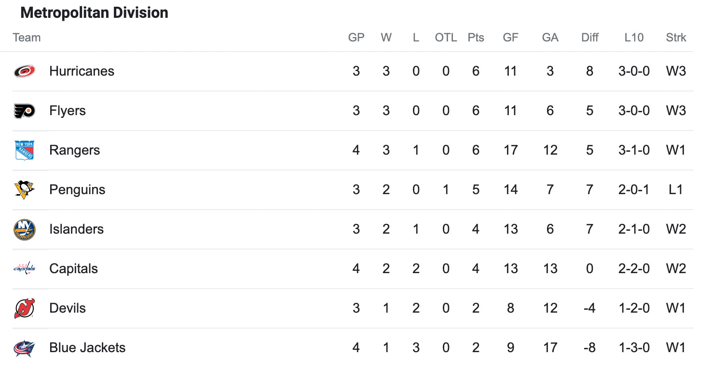Click the Diff column header
Image resolution: width=711 pixels, height=369 pixels.
pos(589,38)
